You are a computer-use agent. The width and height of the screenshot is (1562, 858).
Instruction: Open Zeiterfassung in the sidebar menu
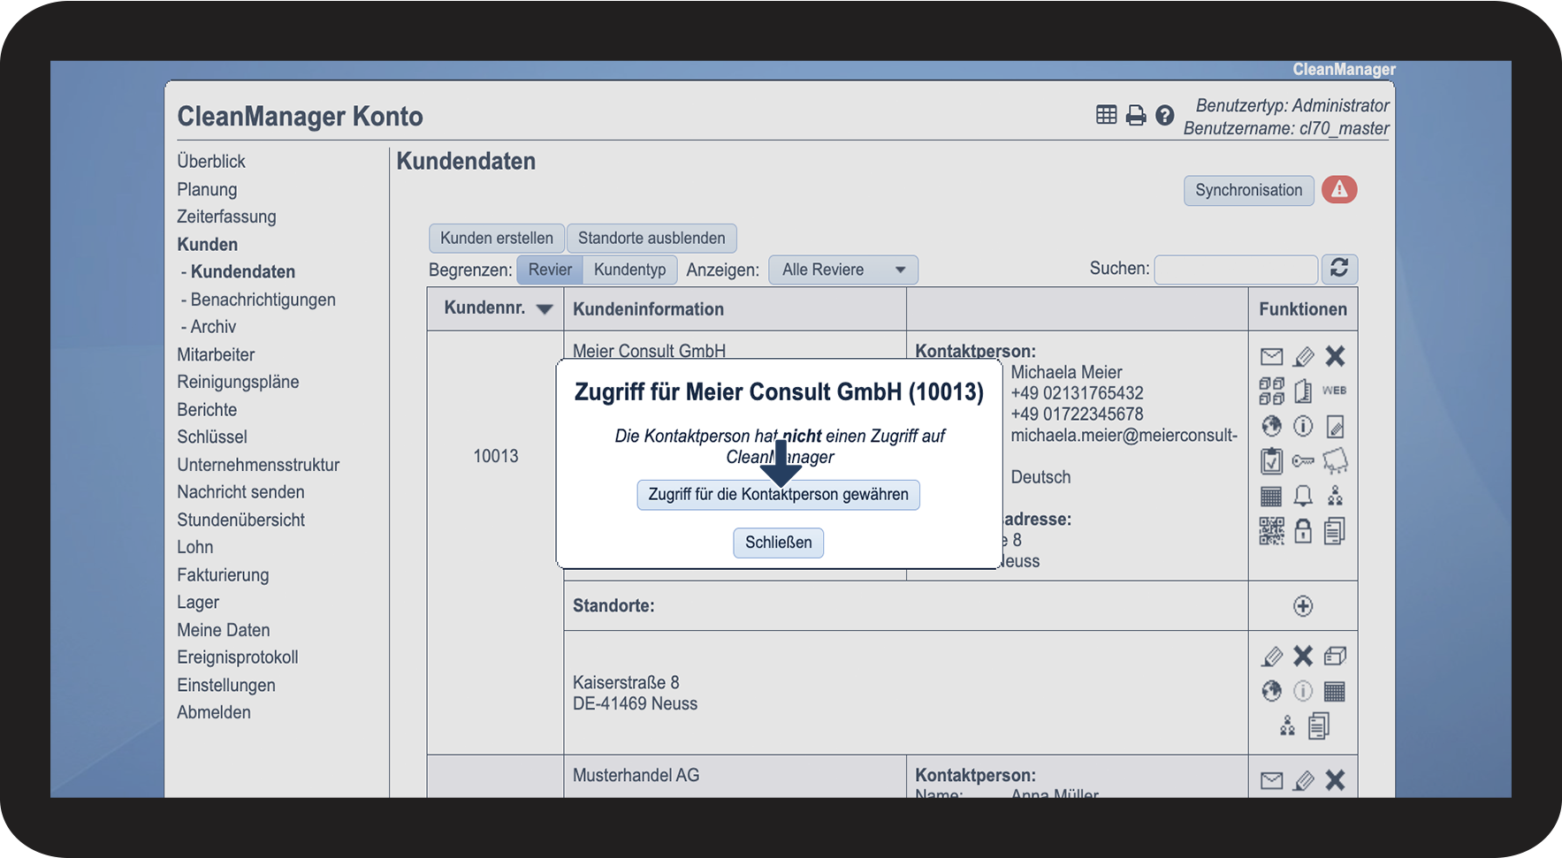coord(226,216)
